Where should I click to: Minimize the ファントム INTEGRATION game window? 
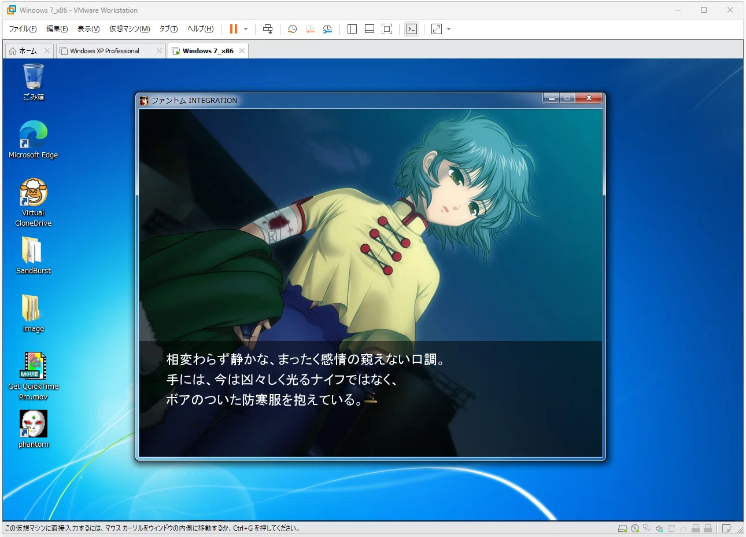[551, 98]
